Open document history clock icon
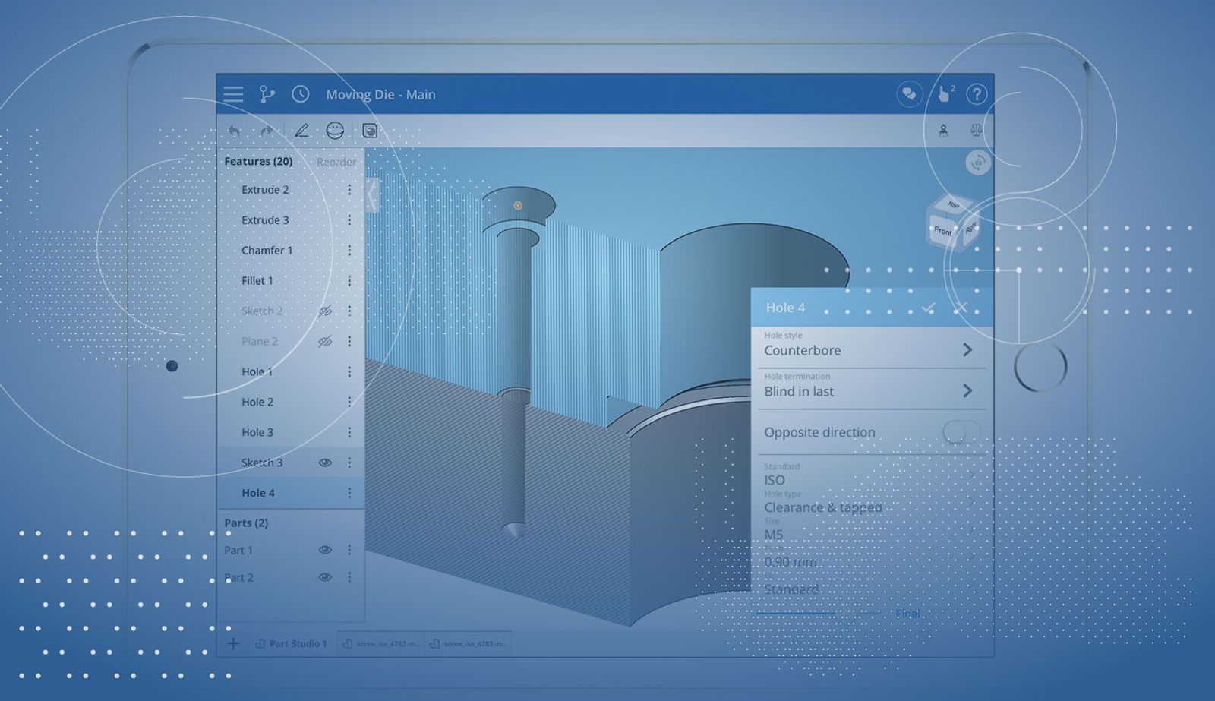Viewport: 1215px width, 701px height. click(301, 94)
